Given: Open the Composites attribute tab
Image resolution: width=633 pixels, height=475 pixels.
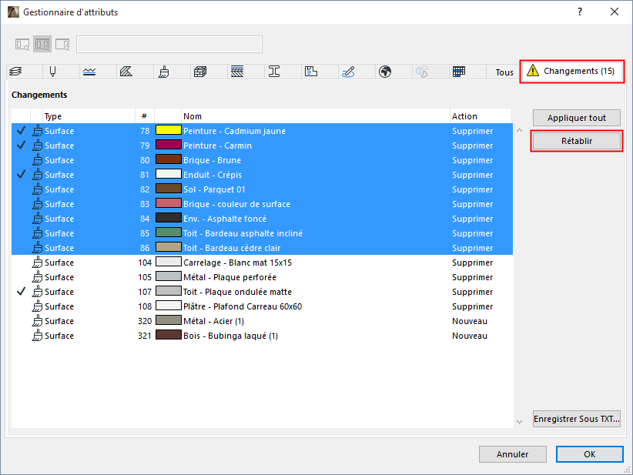Looking at the screenshot, I should click(237, 72).
